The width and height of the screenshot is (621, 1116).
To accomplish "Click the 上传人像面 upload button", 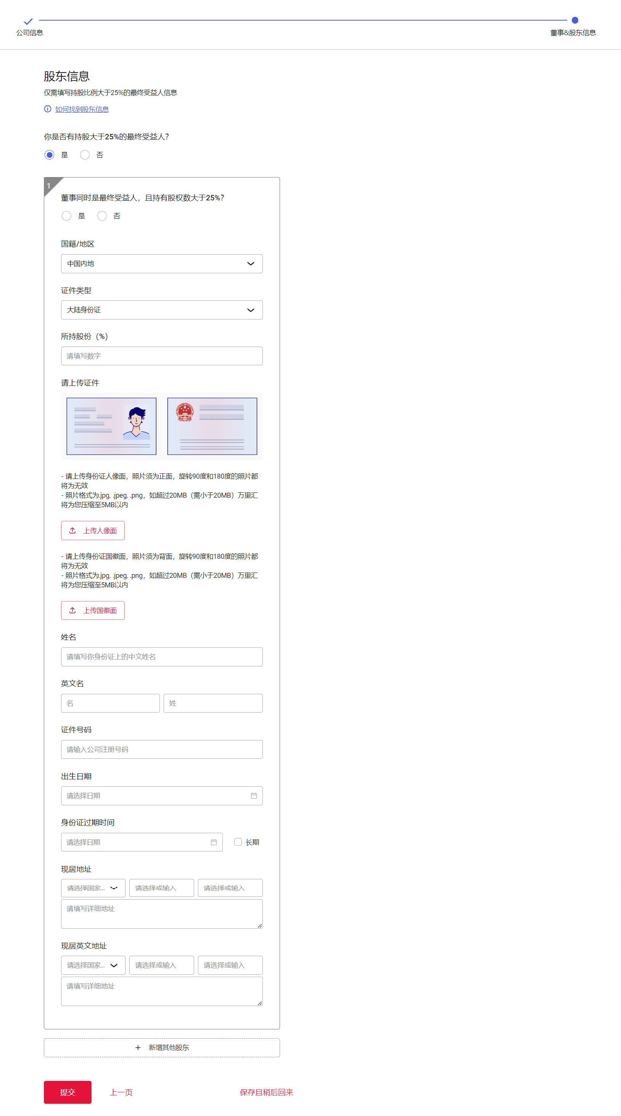I will coord(93,530).
